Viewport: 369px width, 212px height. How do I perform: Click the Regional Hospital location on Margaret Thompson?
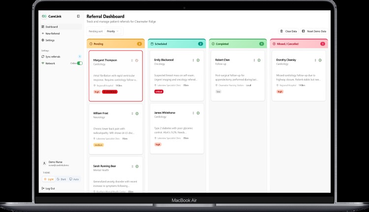coord(105,86)
